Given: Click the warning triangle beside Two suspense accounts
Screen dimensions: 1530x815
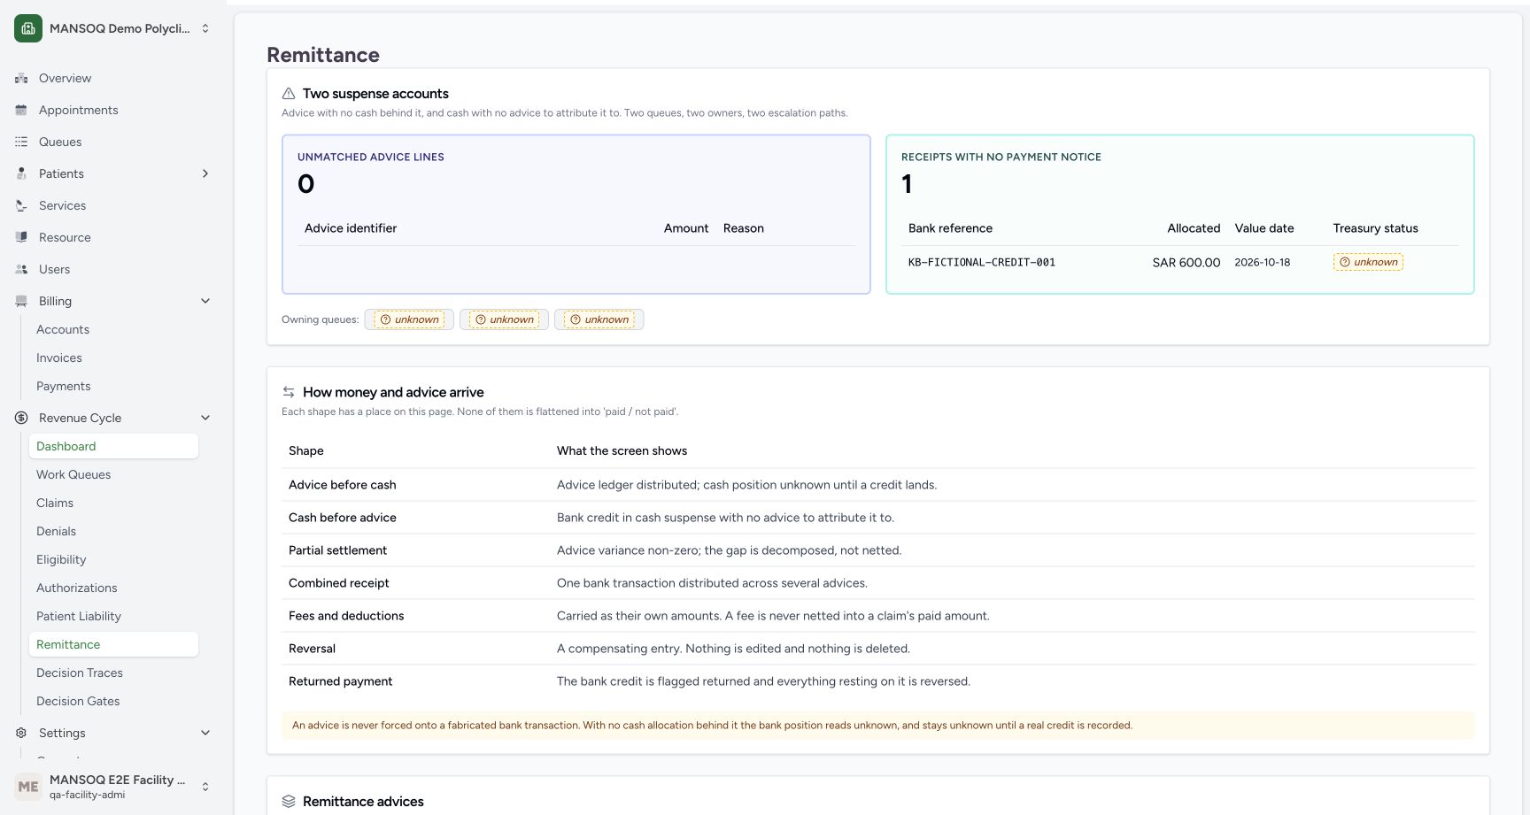Looking at the screenshot, I should coord(289,94).
